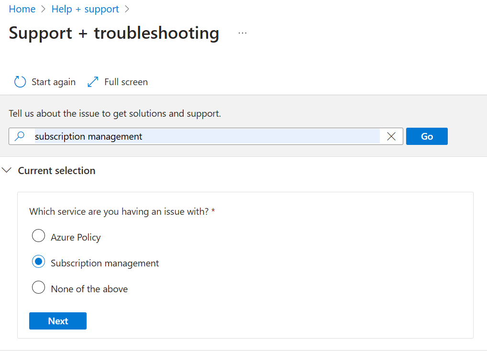This screenshot has height=352, width=487.
Task: Collapse the Current selection chevron
Action: tap(7, 170)
